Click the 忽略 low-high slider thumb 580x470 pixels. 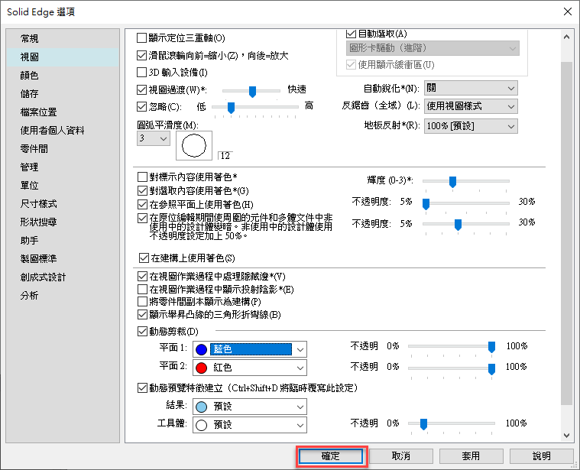pyautogui.click(x=231, y=108)
